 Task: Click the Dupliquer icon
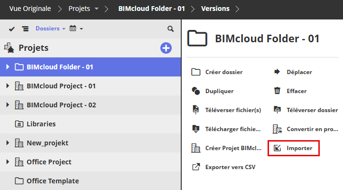point(196,91)
